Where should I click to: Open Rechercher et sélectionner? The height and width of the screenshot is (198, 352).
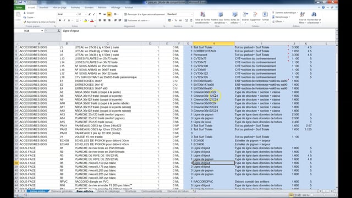click(x=314, y=18)
